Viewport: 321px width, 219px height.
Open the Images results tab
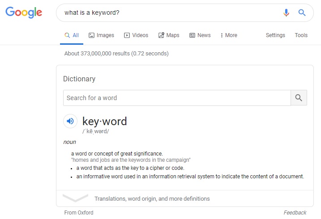pyautogui.click(x=101, y=35)
